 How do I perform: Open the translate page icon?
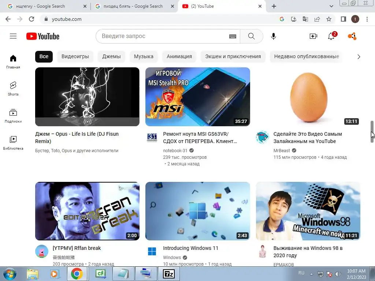tap(305, 19)
